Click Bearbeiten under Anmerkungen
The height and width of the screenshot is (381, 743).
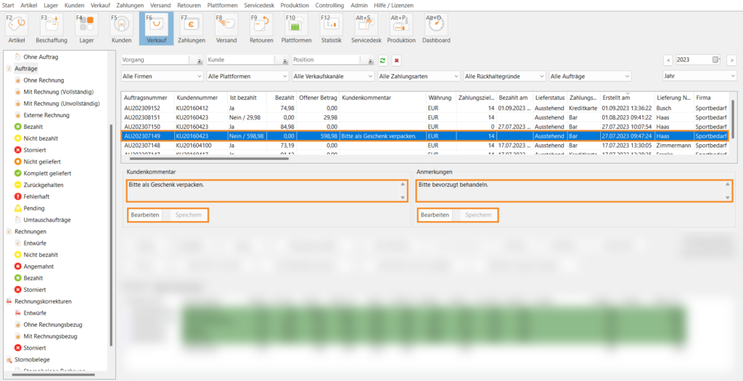pyautogui.click(x=435, y=215)
